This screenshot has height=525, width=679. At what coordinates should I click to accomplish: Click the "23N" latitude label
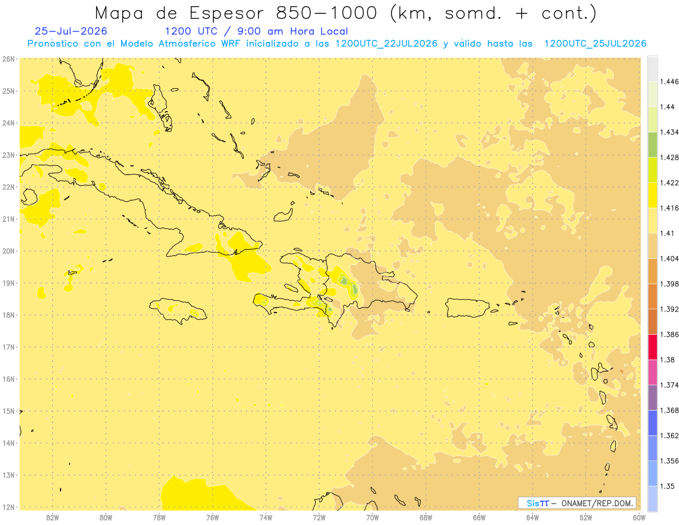8,155
